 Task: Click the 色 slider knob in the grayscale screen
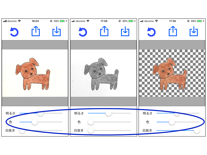pyautogui.click(x=91, y=122)
